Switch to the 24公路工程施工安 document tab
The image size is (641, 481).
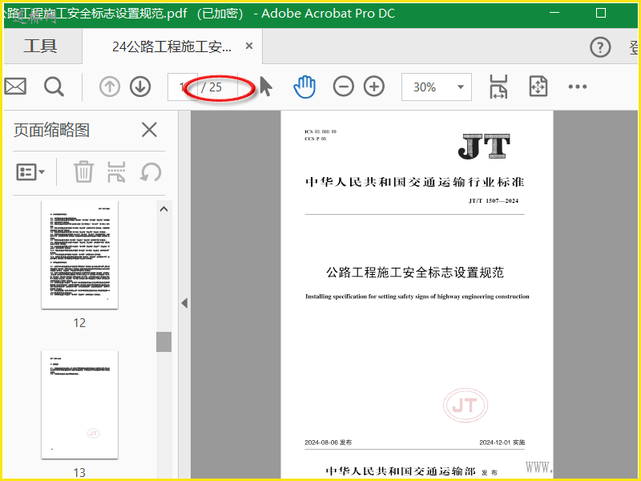(171, 46)
